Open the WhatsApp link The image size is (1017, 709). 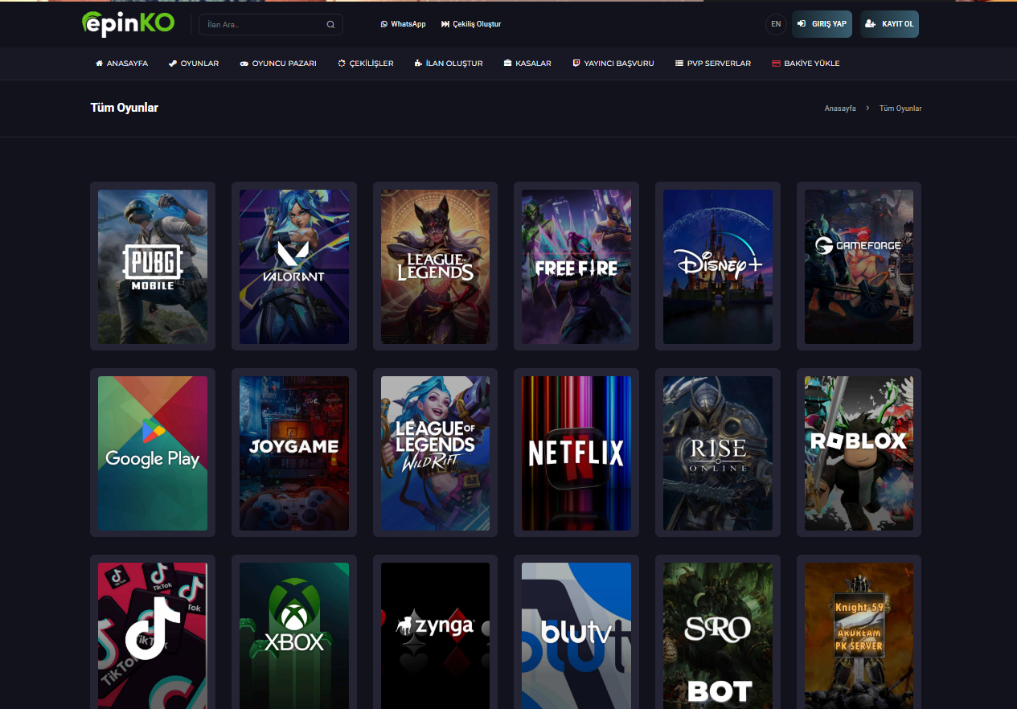pyautogui.click(x=403, y=24)
